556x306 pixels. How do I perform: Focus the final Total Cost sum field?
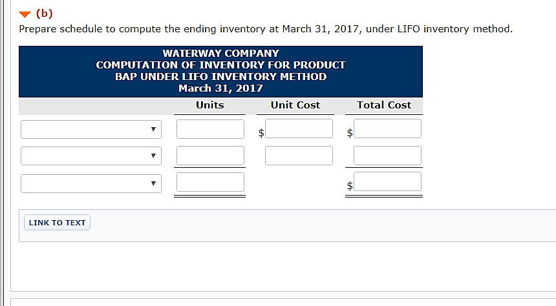(x=387, y=182)
